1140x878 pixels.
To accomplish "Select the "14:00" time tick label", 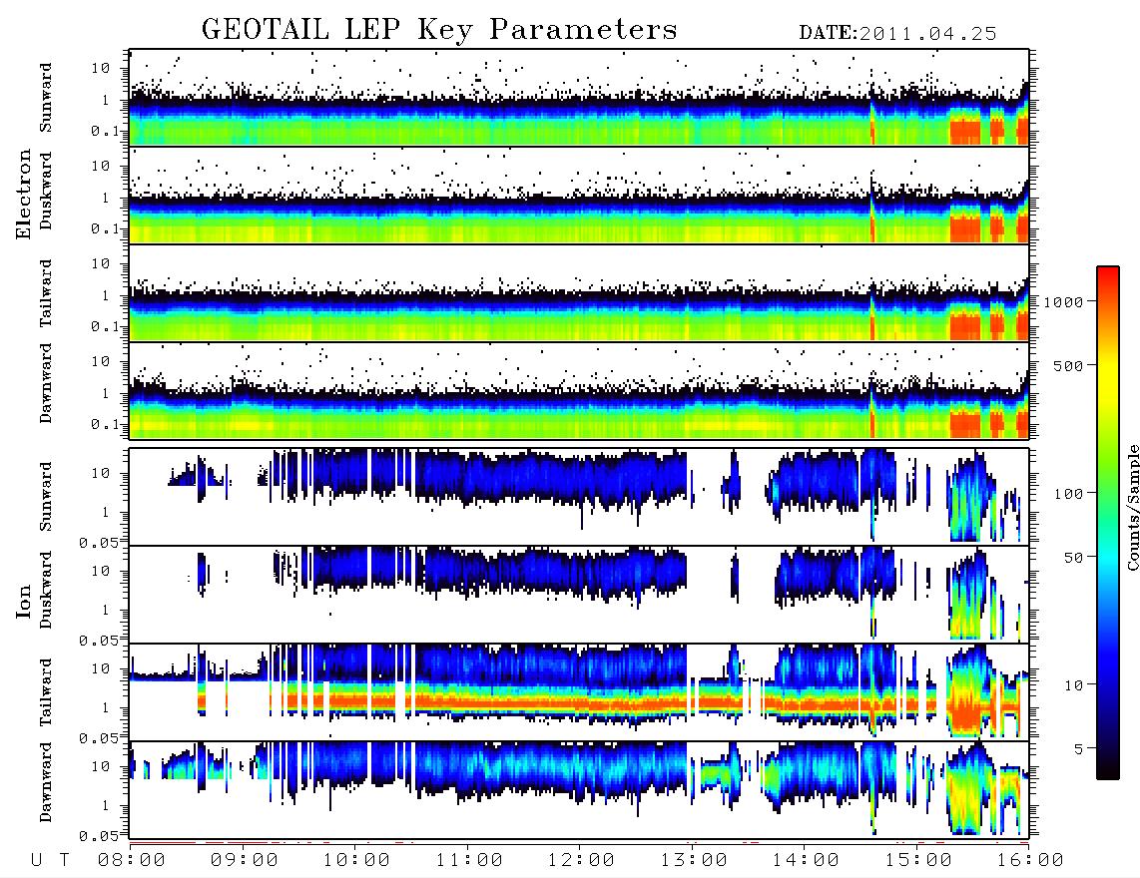I will point(806,861).
